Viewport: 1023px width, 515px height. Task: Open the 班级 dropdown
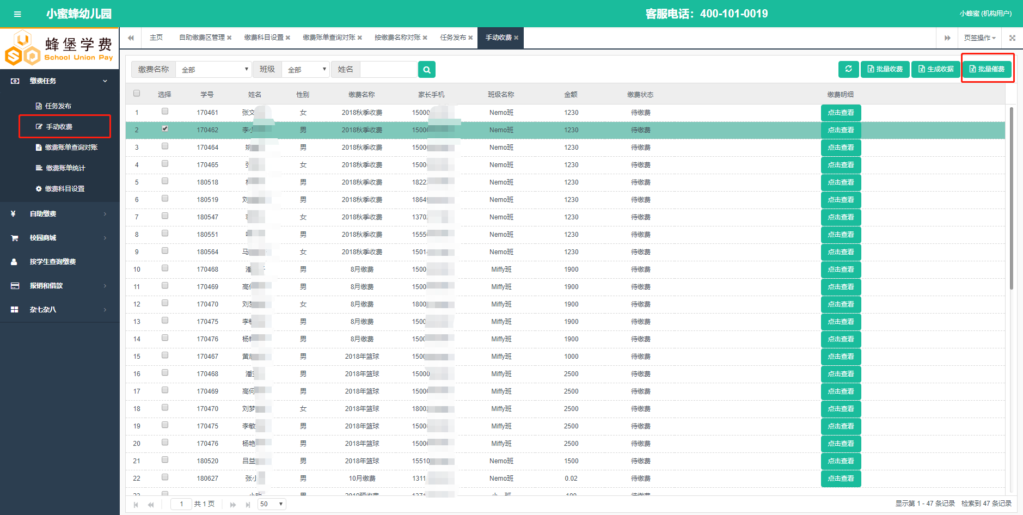[x=305, y=70]
